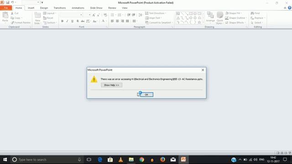This screenshot has height=164, width=292.
Task: Expand the Layout dropdown
Action: (x=50, y=13)
